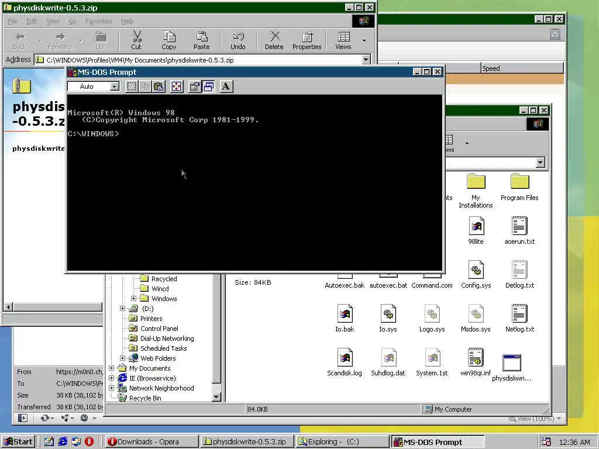
Task: Click Delete in the zip window toolbar
Action: pos(274,40)
